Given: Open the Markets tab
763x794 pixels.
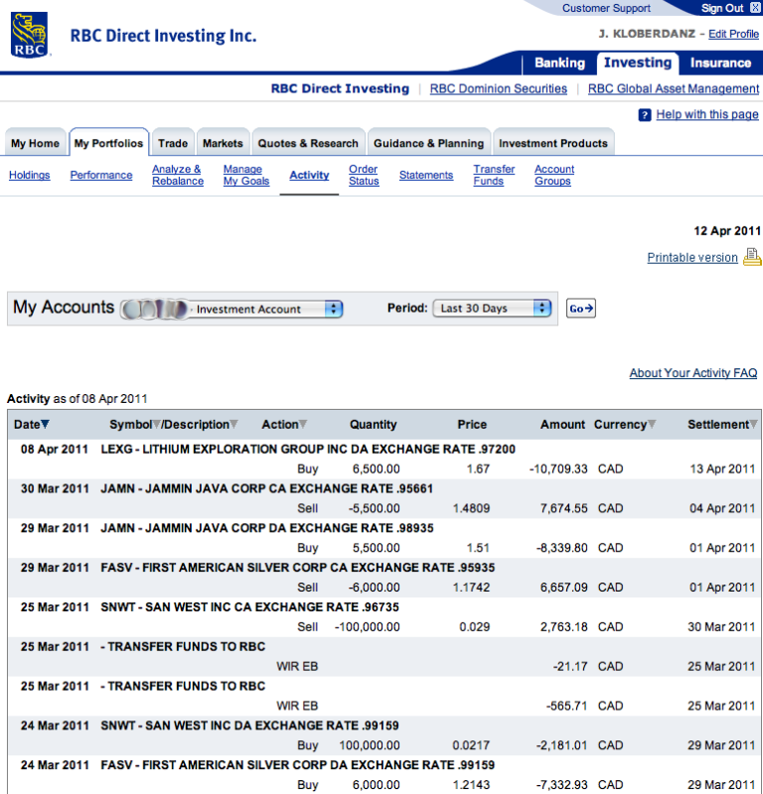Looking at the screenshot, I should tap(223, 143).
